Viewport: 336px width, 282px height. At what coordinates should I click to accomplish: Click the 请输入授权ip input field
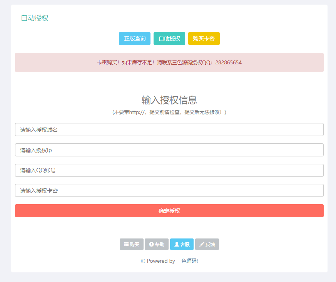point(169,150)
